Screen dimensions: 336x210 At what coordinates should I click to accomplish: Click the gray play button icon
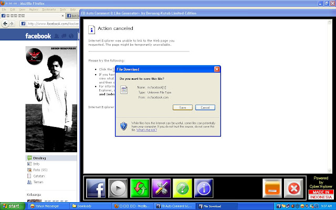coord(118,188)
